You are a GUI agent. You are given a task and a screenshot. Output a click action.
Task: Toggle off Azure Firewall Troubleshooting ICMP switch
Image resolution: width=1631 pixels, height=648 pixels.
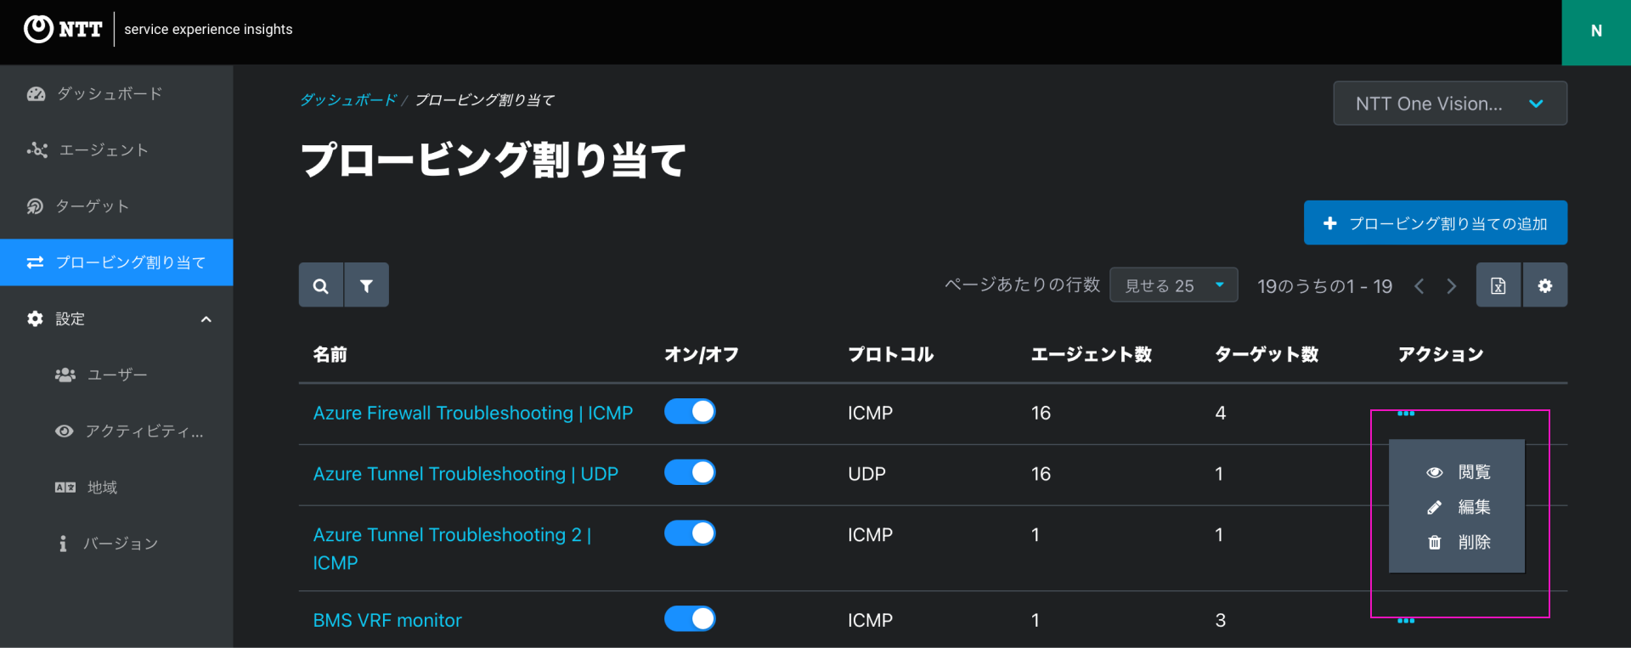[x=690, y=411]
